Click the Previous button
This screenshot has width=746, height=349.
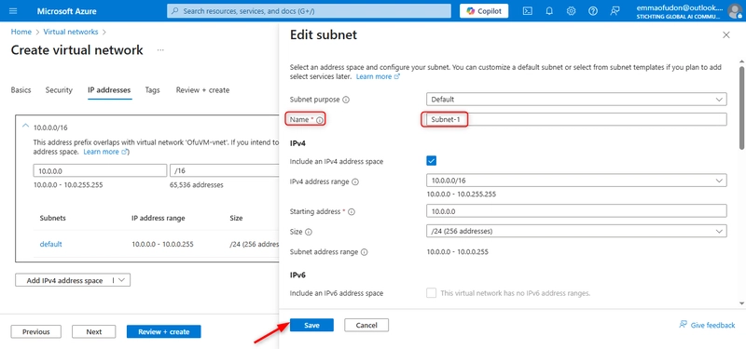point(36,332)
